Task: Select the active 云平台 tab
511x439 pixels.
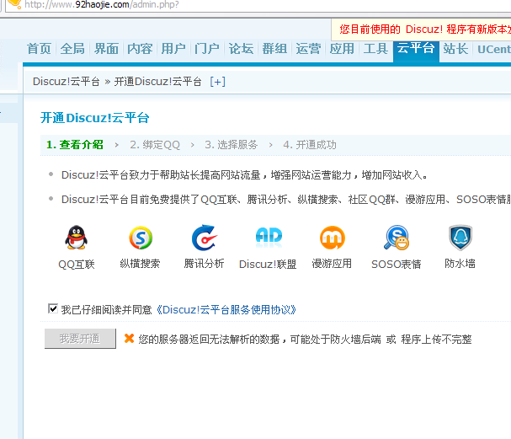Action: click(416, 51)
